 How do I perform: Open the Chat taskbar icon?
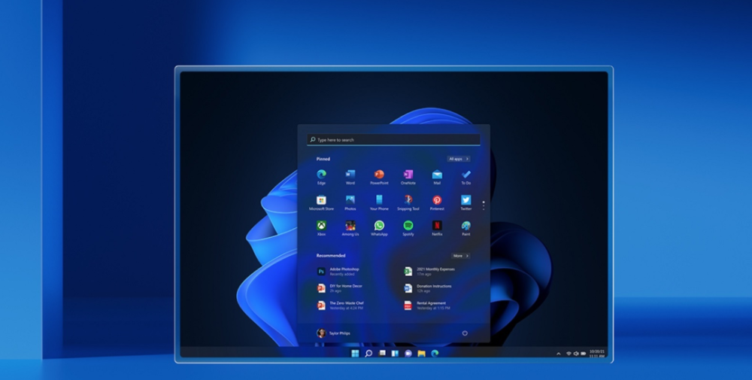(x=408, y=354)
